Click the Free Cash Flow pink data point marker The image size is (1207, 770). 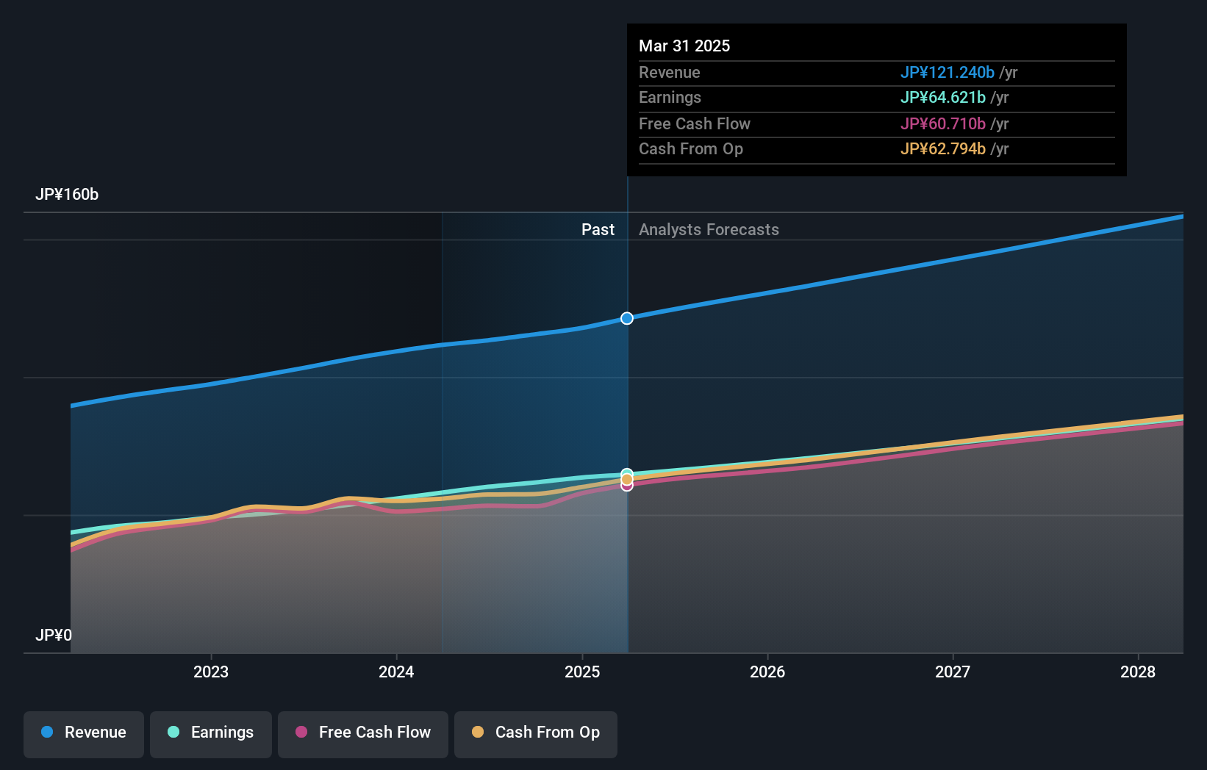pos(627,486)
